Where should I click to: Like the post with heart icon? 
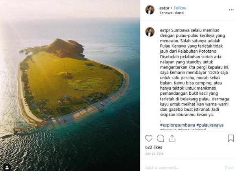(x=149, y=138)
